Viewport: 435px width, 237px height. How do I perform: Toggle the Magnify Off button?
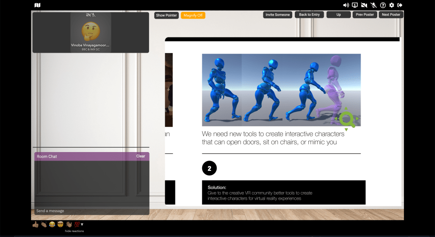[x=193, y=15]
